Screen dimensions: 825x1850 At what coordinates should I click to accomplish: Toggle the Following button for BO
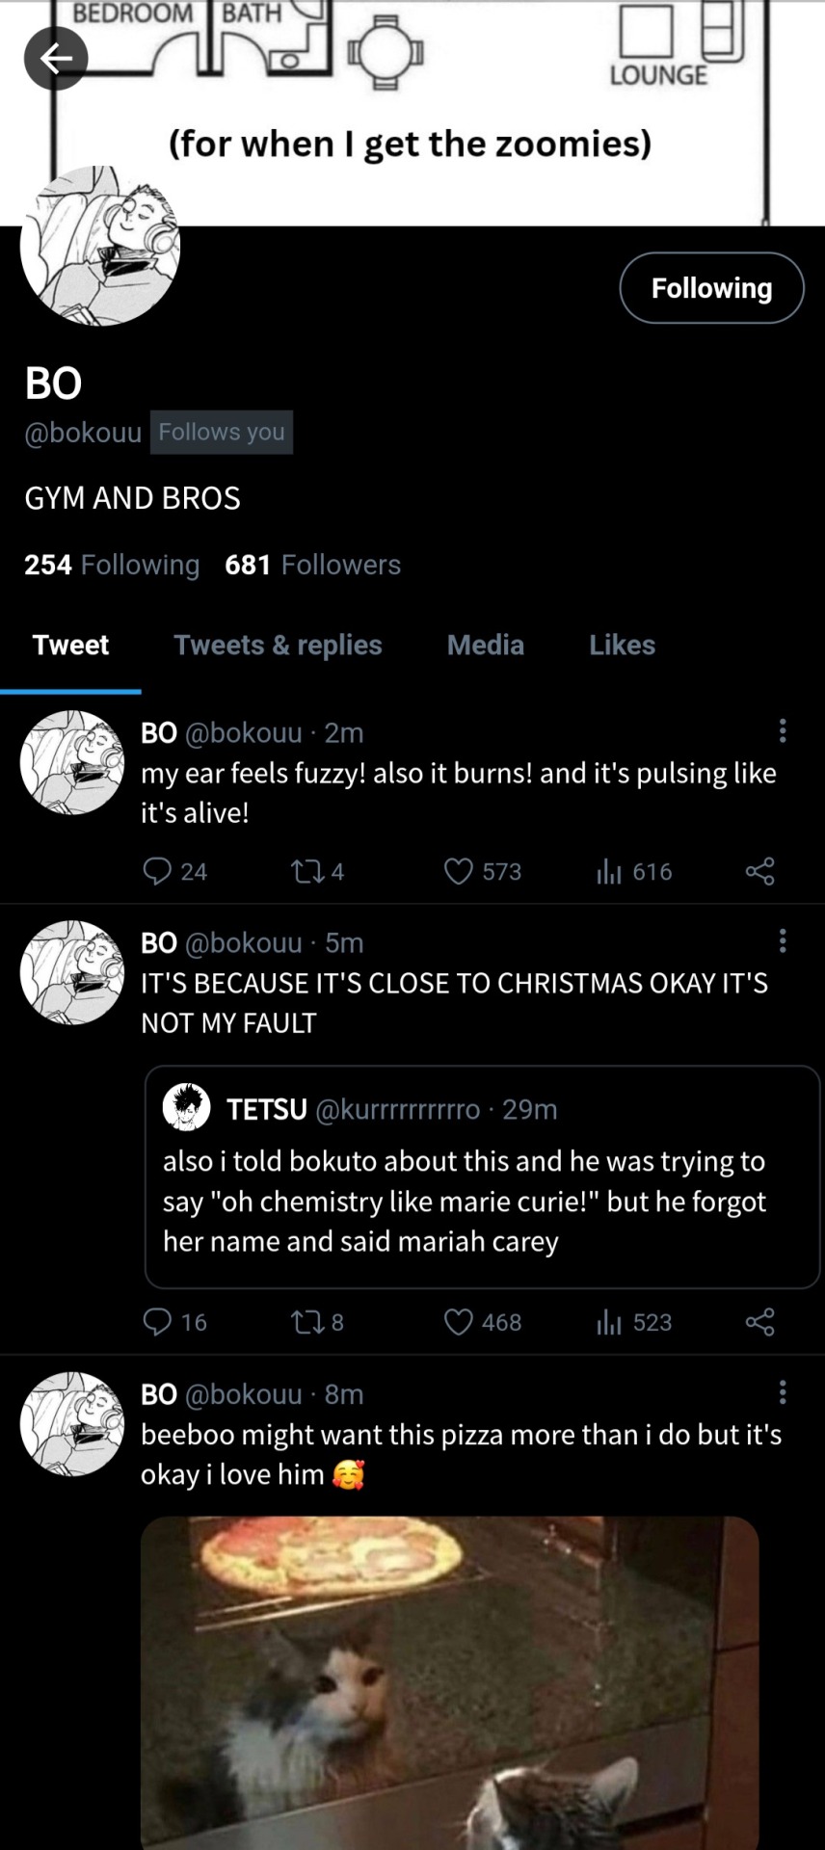(711, 288)
